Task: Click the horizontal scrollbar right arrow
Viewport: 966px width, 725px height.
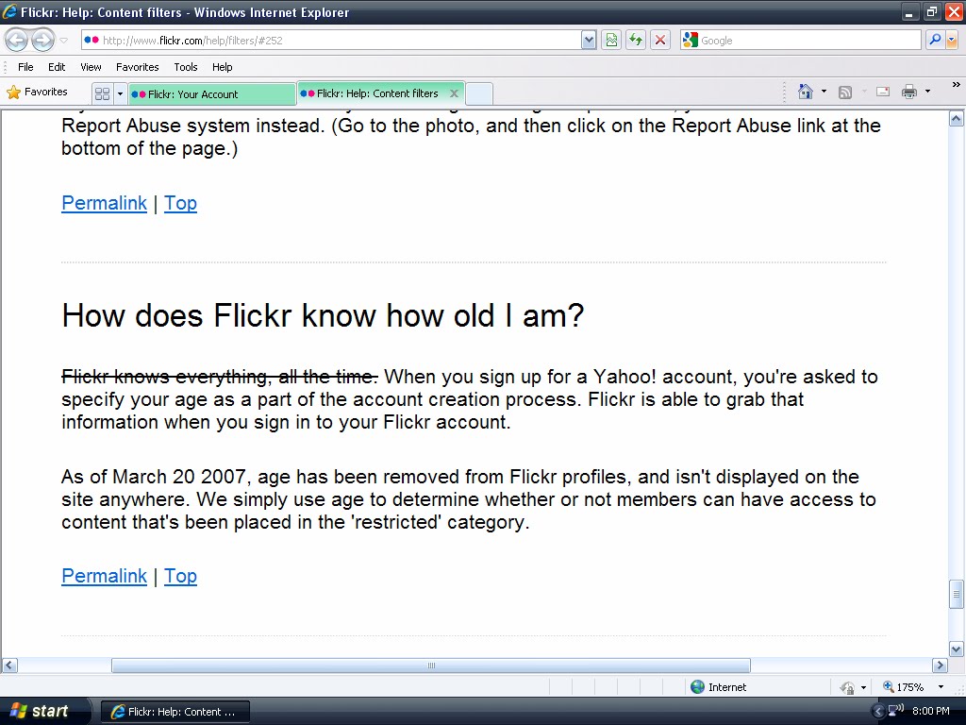Action: point(940,666)
